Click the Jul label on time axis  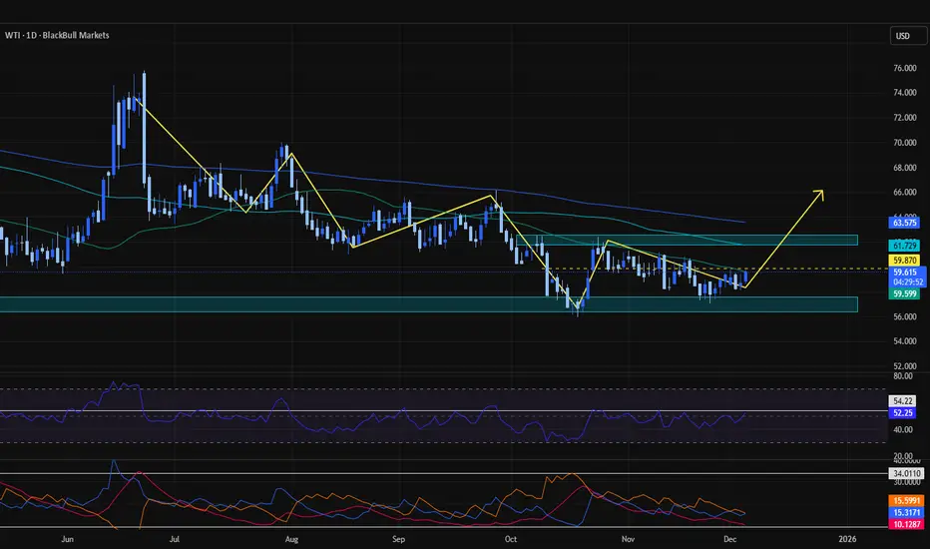[175, 539]
